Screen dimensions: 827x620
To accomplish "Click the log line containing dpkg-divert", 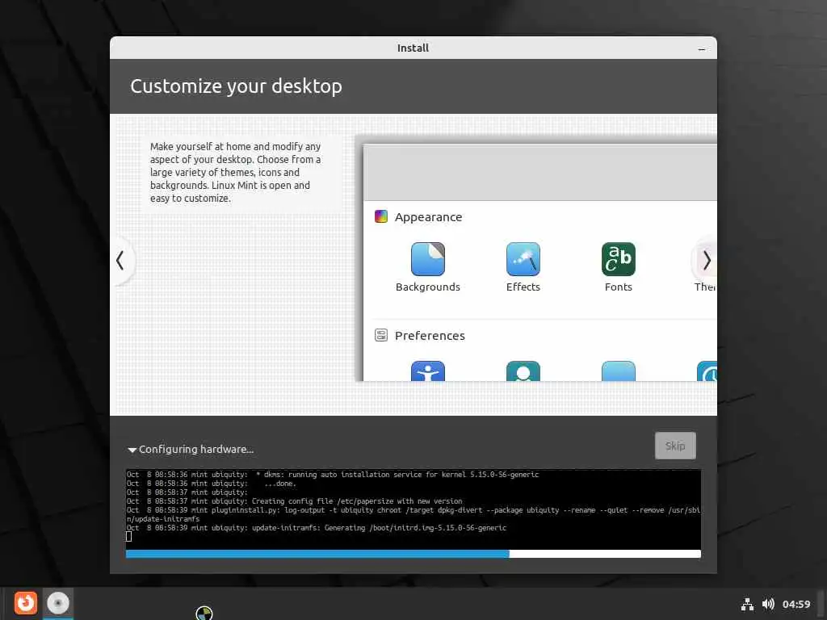I will tap(413, 514).
